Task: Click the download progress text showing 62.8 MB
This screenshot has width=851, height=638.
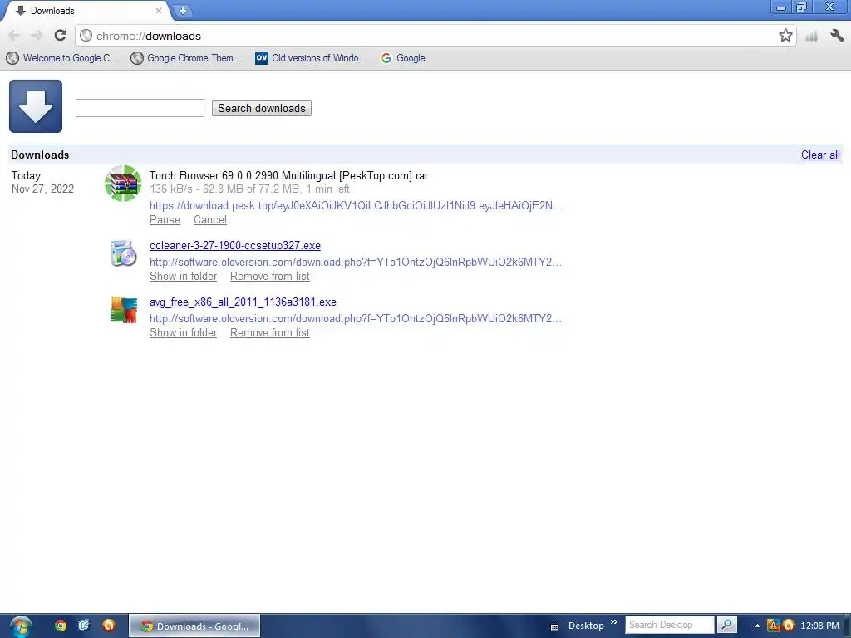Action: pyautogui.click(x=249, y=189)
